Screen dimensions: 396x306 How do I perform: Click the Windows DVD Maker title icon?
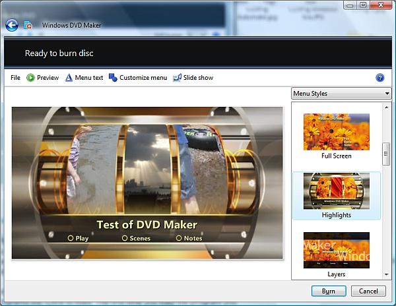click(28, 25)
